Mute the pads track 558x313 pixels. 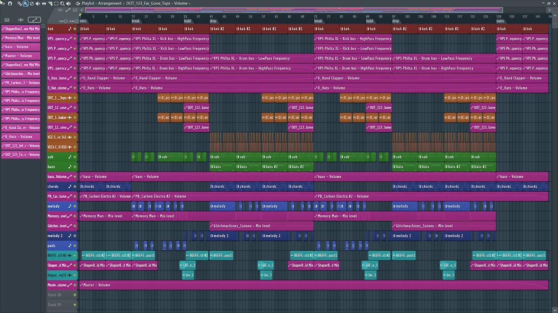point(75,246)
